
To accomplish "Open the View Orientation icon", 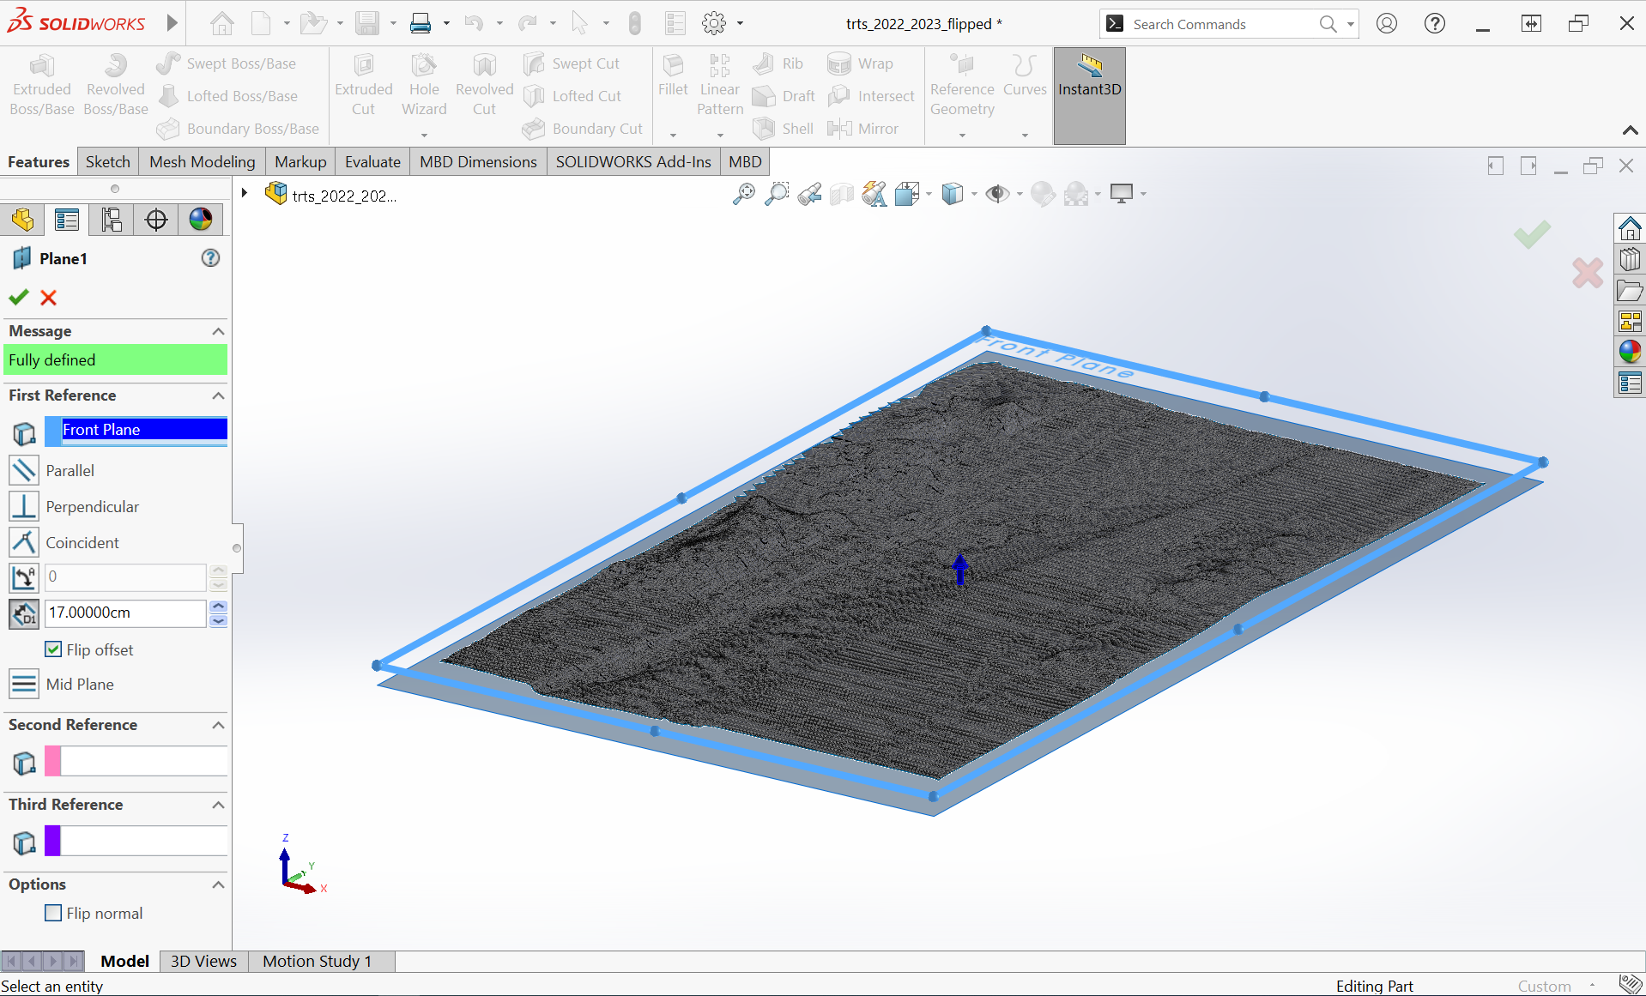I will [908, 195].
